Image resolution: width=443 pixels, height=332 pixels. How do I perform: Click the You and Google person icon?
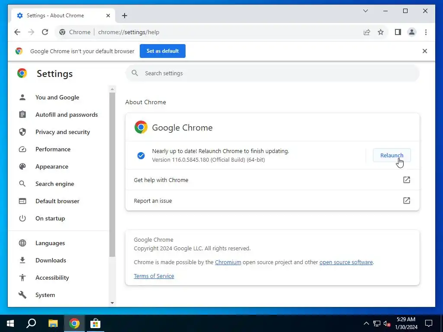[22, 97]
